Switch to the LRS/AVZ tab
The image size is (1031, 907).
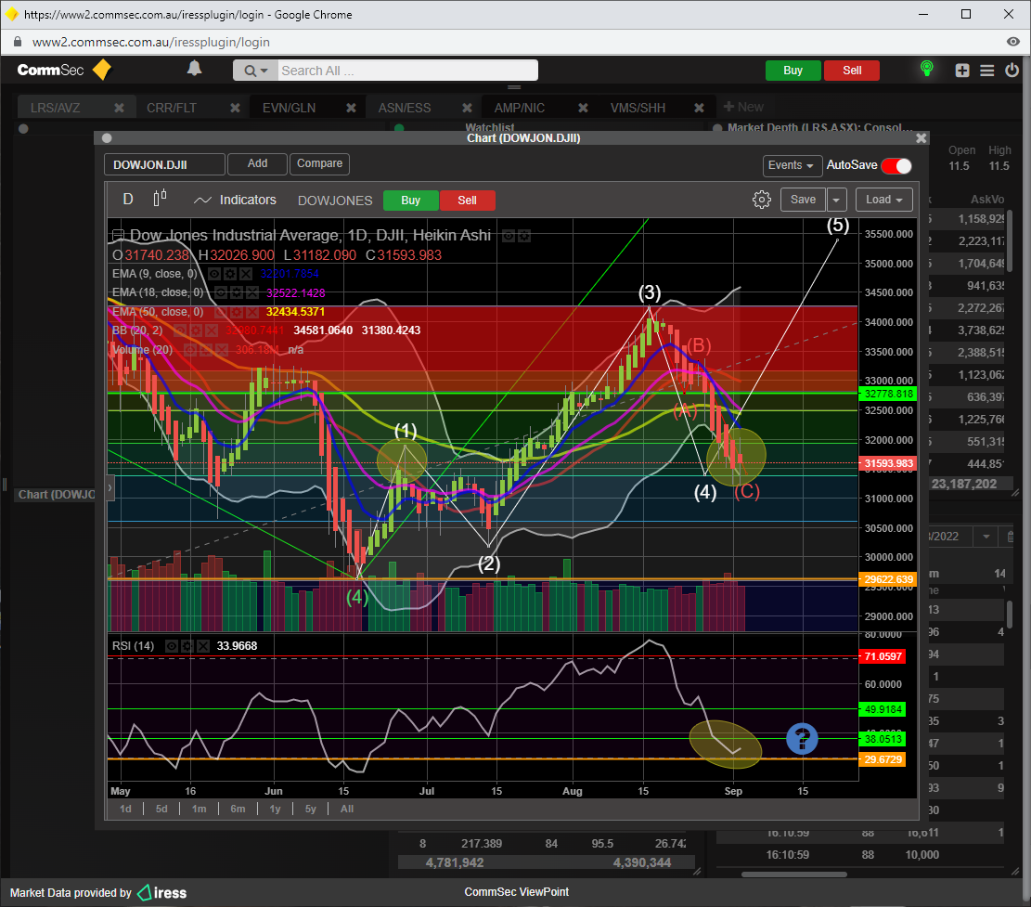56,108
